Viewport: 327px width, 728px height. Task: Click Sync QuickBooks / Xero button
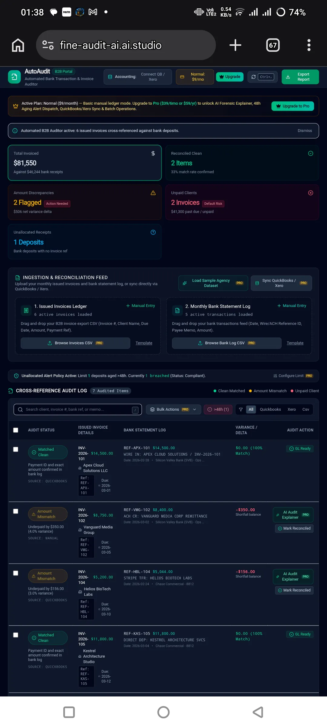[281, 283]
